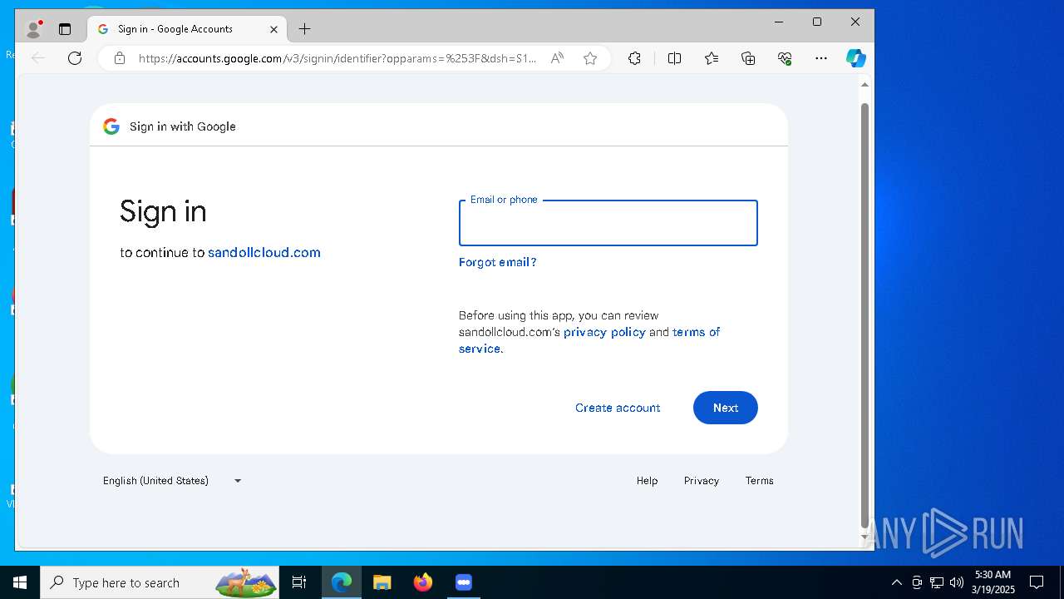Open Collections panel
Screen dimensions: 1064x599
pos(748,58)
